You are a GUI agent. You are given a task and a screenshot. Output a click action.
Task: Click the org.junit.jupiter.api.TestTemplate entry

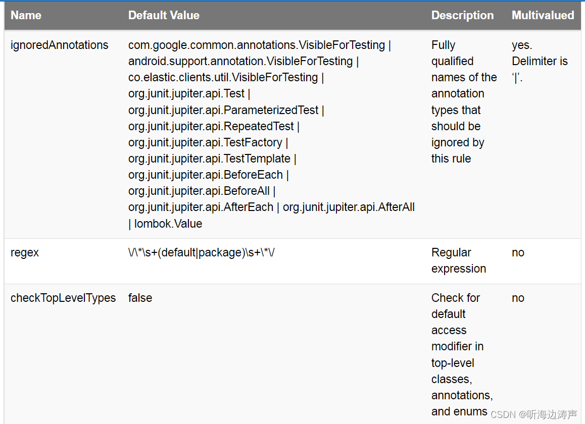(x=209, y=158)
